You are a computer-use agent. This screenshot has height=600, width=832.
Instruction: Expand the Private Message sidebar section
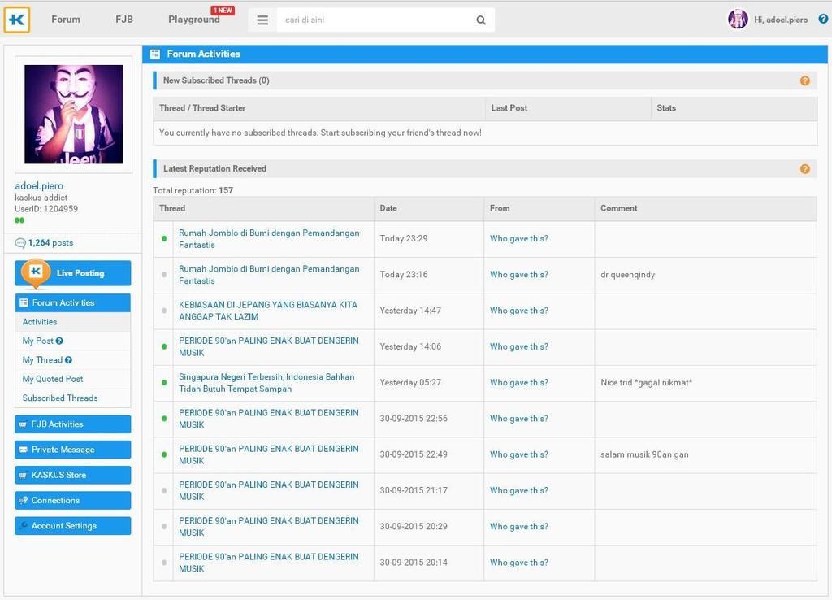point(72,450)
